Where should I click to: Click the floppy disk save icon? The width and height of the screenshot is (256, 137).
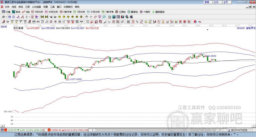pos(122,17)
